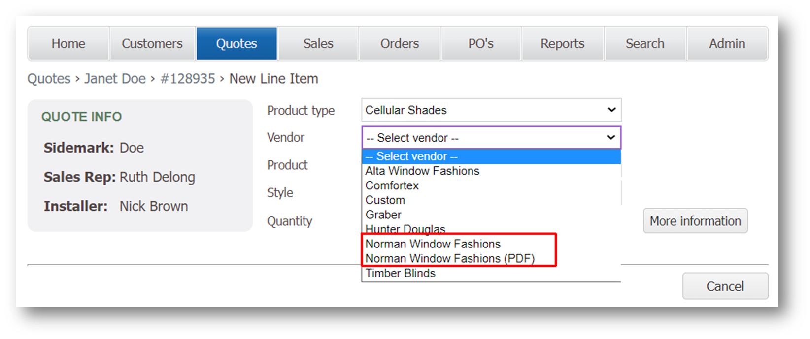810x339 pixels.
Task: Choose Alta Window Fashions vendor option
Action: point(422,171)
